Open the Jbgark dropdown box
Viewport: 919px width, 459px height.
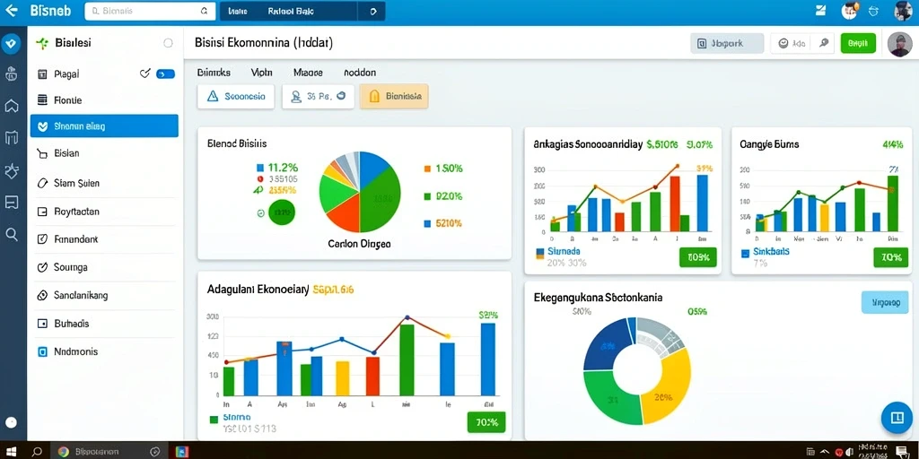(x=727, y=43)
